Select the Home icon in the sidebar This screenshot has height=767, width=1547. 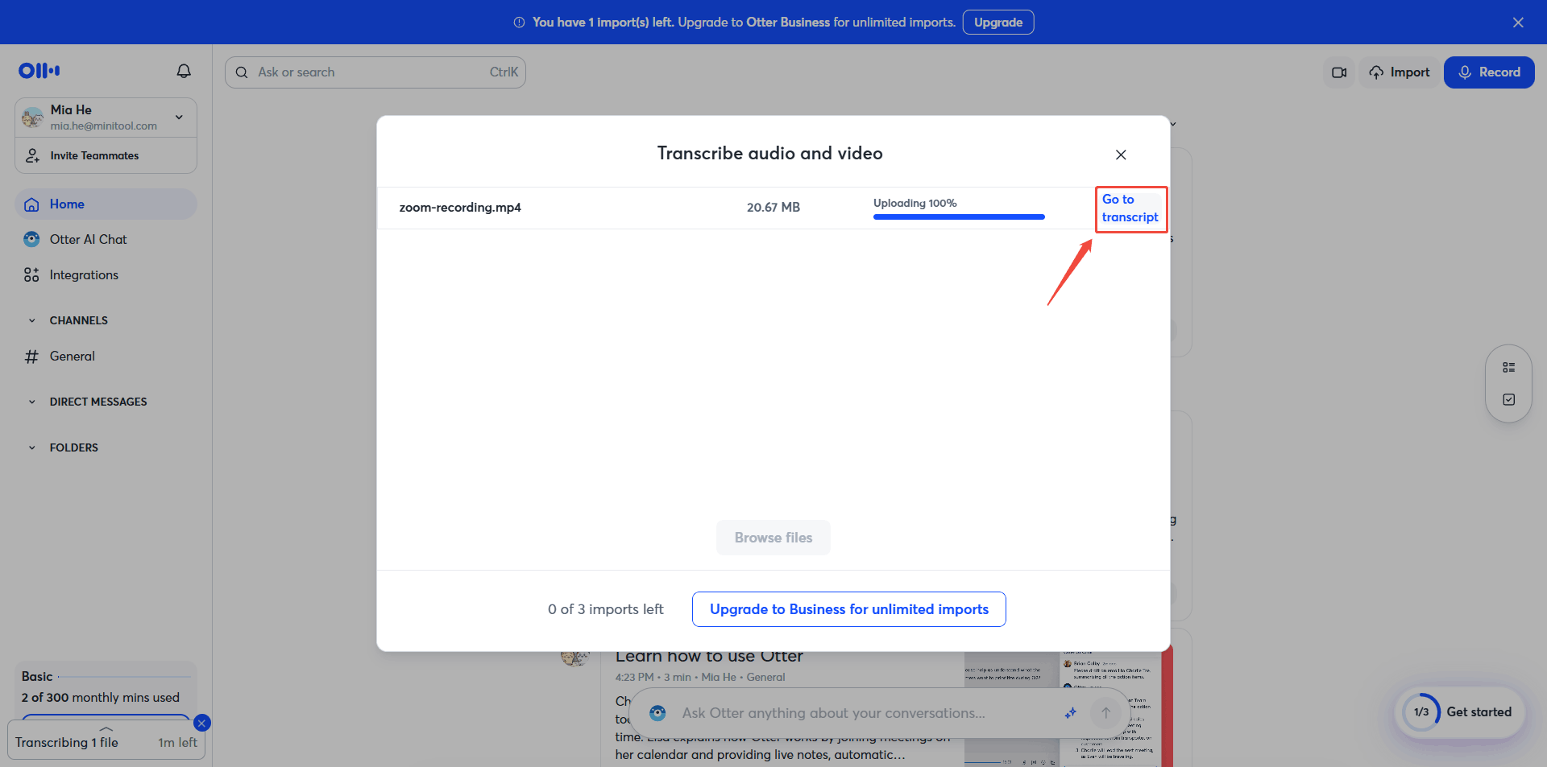(x=31, y=204)
